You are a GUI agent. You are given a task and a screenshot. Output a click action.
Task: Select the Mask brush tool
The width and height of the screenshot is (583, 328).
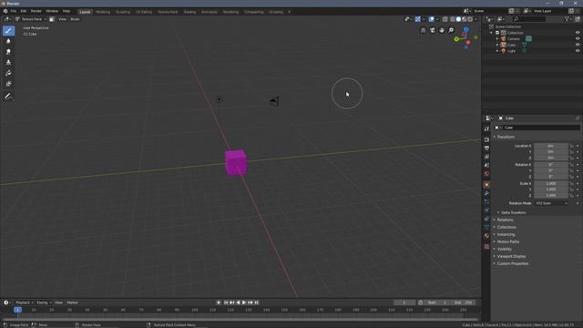coord(8,84)
